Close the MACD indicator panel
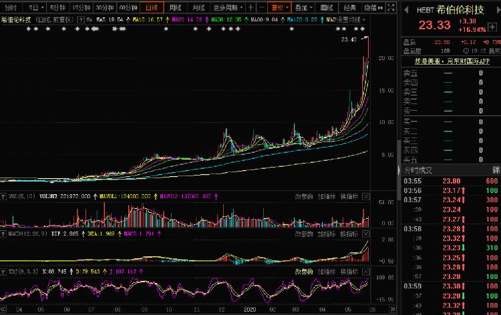Viewport: 501px width, 315px height. click(366, 234)
